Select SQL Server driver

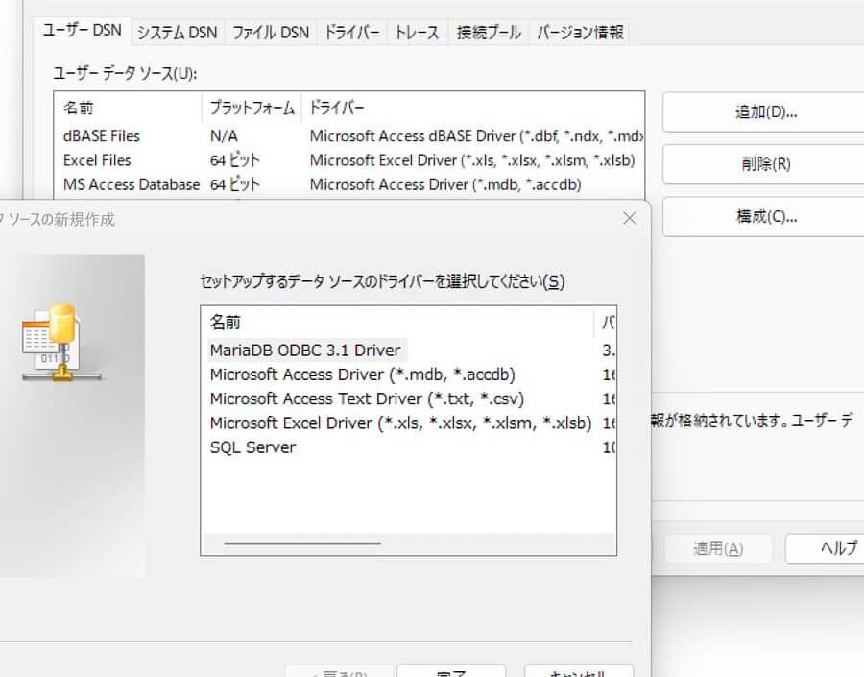tap(253, 447)
